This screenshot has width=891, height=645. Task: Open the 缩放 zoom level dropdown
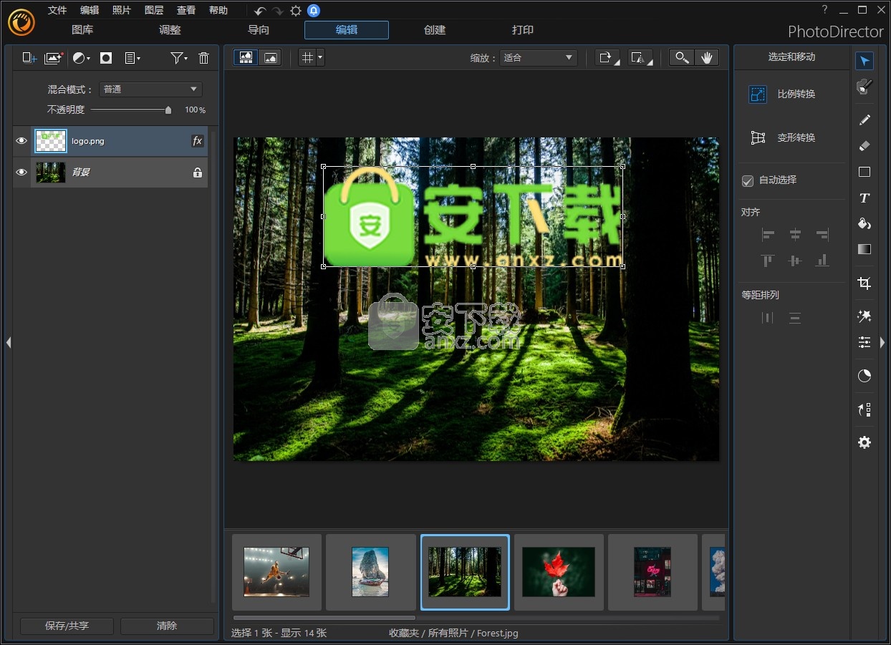pyautogui.click(x=539, y=58)
